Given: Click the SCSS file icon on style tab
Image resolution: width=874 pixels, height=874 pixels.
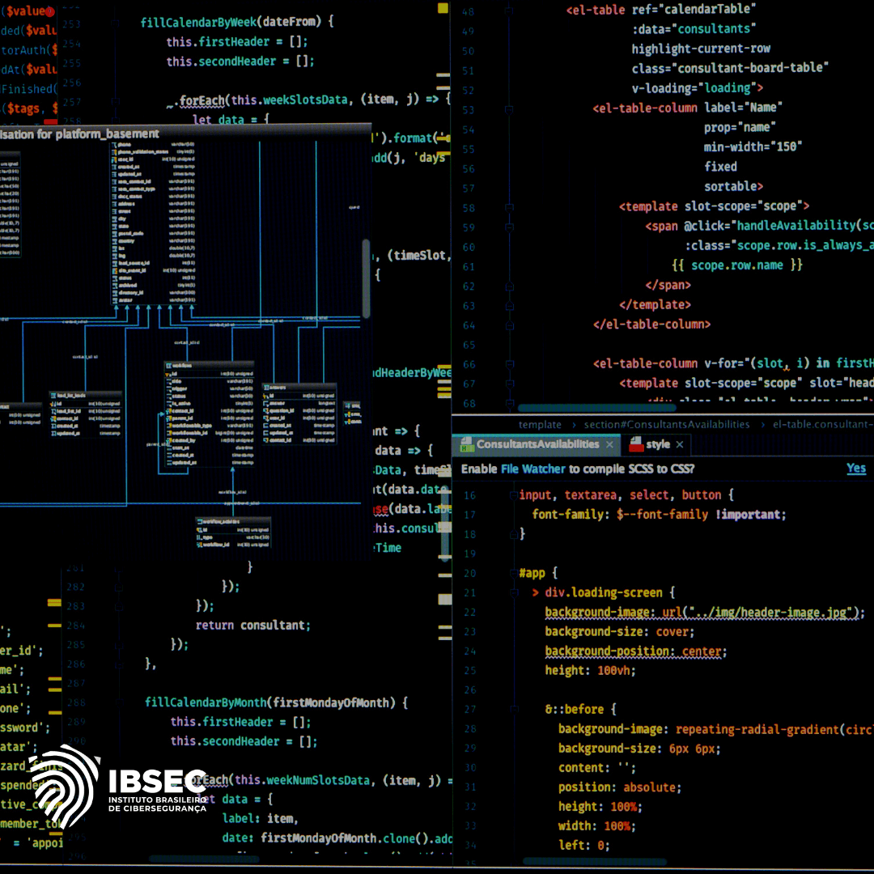Looking at the screenshot, I should [636, 444].
